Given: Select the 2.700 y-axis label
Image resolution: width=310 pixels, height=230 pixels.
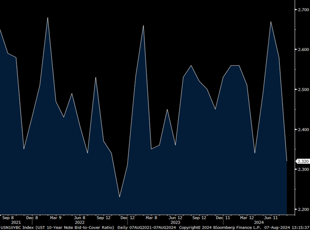Looking at the screenshot, I should (x=302, y=9).
